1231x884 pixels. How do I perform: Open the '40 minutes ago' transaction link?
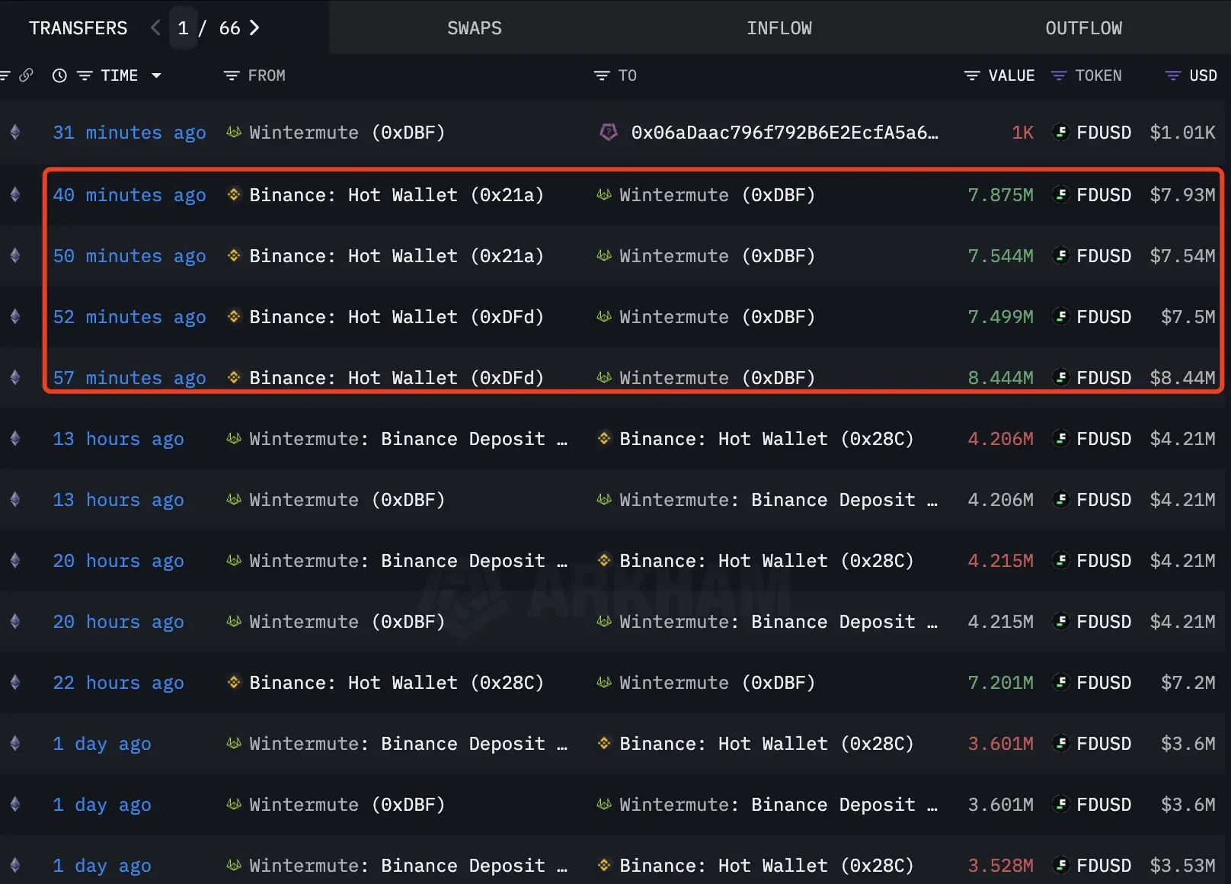[129, 195]
